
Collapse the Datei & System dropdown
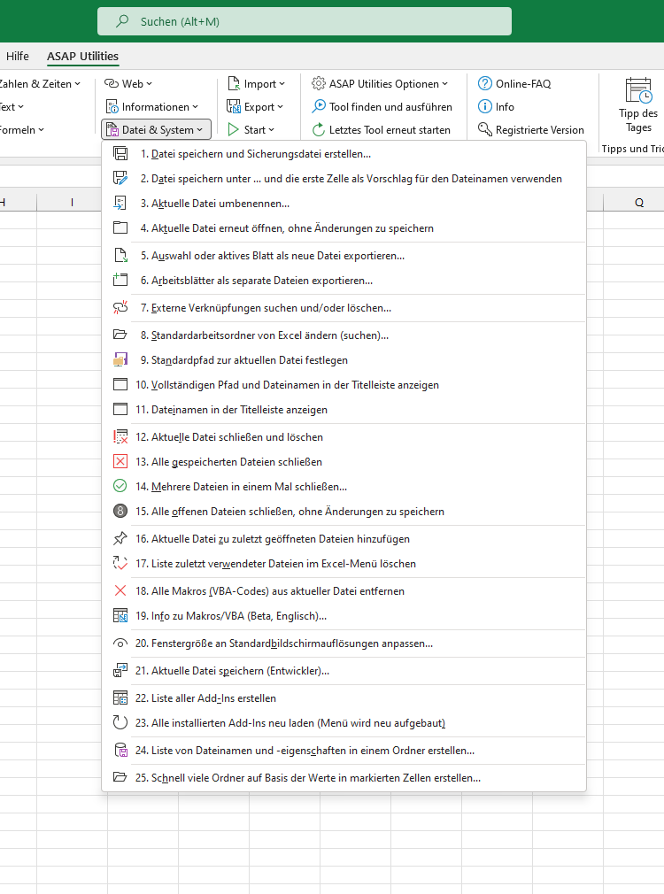pyautogui.click(x=156, y=129)
